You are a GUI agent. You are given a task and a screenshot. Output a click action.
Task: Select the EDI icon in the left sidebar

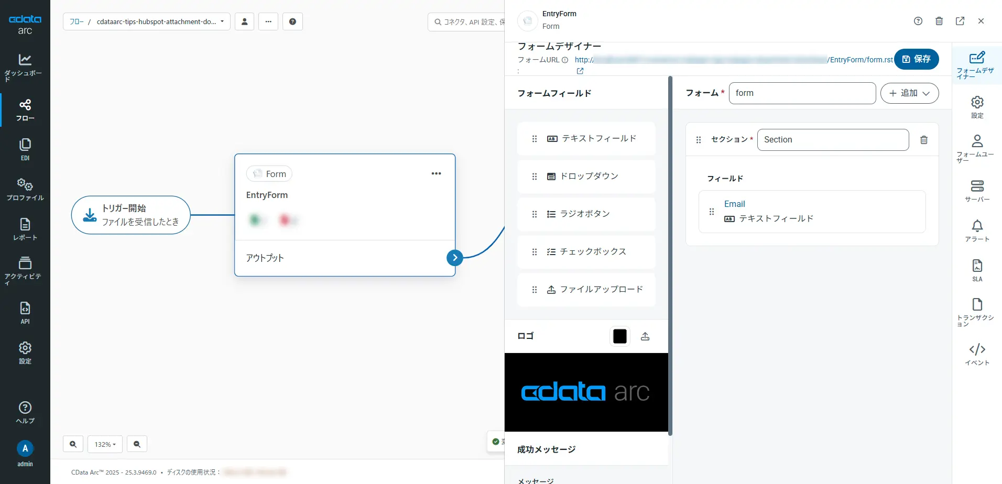click(x=25, y=148)
